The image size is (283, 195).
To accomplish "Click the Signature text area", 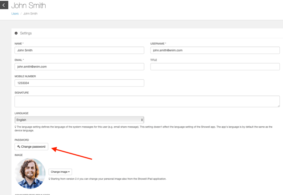I will coord(147,102).
